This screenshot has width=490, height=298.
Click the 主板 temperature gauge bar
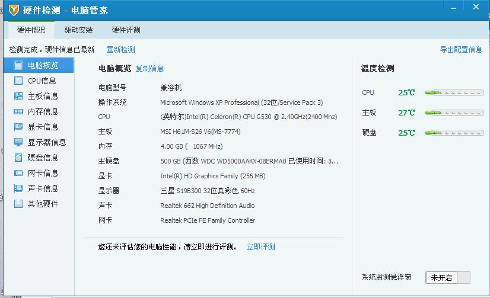[454, 113]
